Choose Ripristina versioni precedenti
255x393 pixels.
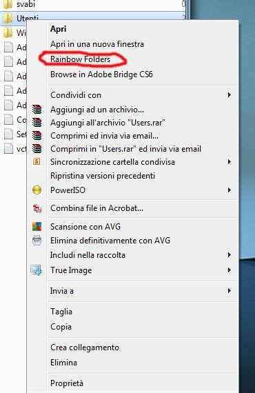[x=103, y=175]
